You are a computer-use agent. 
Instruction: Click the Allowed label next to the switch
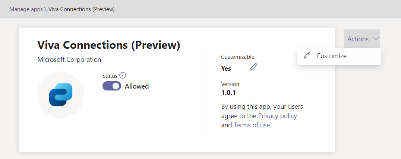coord(137,86)
